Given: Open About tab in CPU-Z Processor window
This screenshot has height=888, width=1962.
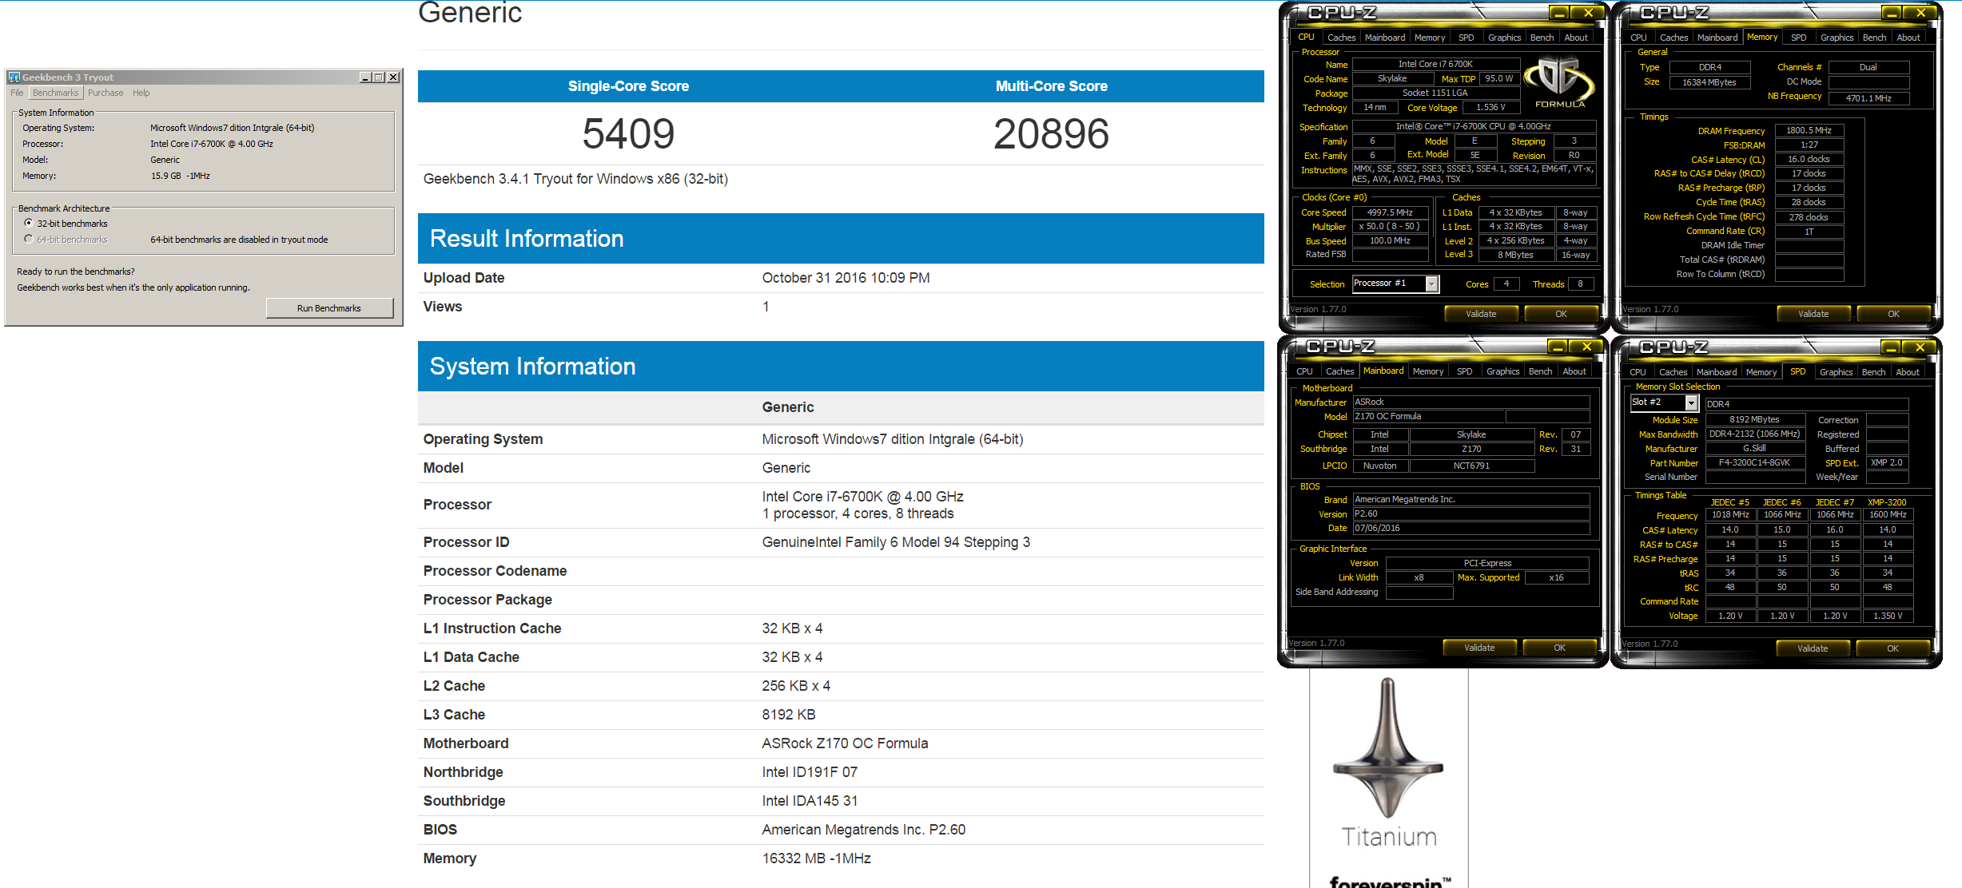Looking at the screenshot, I should coord(1576,38).
